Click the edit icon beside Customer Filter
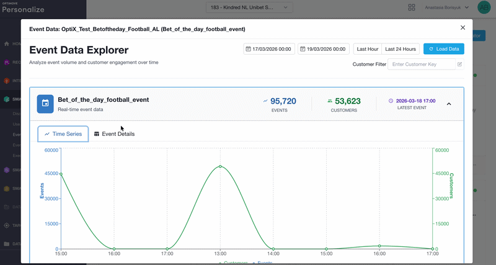Image resolution: width=496 pixels, height=265 pixels. 459,65
